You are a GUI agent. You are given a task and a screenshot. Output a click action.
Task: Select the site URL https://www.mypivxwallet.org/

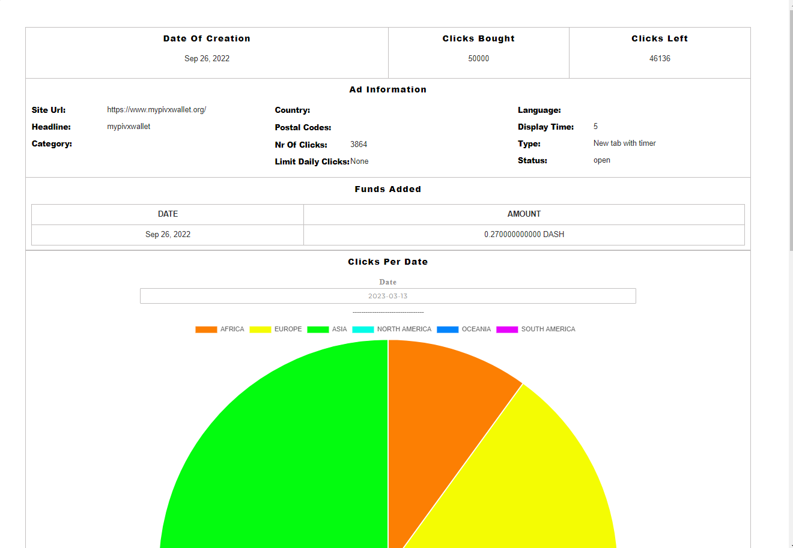tap(157, 110)
